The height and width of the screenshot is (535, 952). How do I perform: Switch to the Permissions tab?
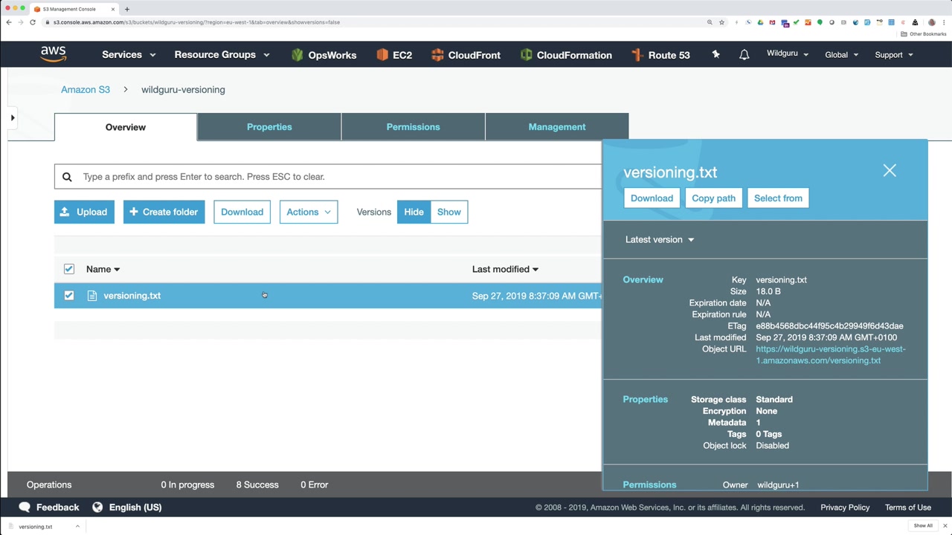tap(413, 127)
